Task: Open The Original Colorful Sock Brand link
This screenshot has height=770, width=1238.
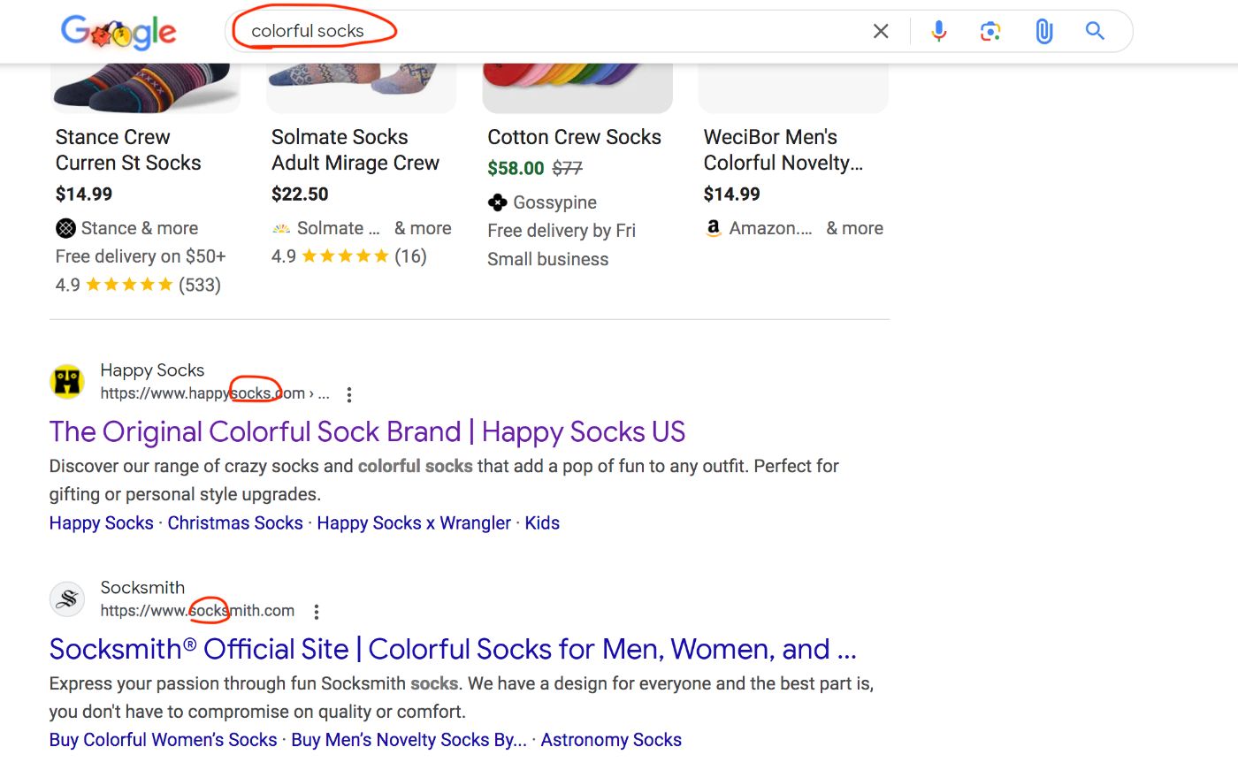Action: (x=367, y=431)
